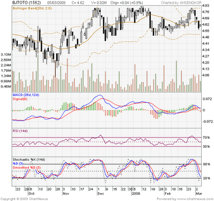
Task: Click the 1.34M volume axis label
Action: pos(6,76)
